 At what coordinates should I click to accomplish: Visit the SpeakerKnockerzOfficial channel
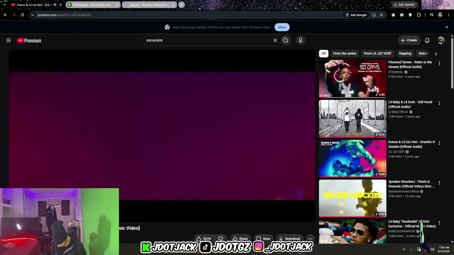coord(404,192)
